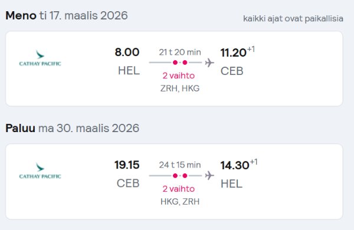This screenshot has height=230, width=354.
Task: Click the Cathay Pacific logo on return flight
Action: [40, 170]
